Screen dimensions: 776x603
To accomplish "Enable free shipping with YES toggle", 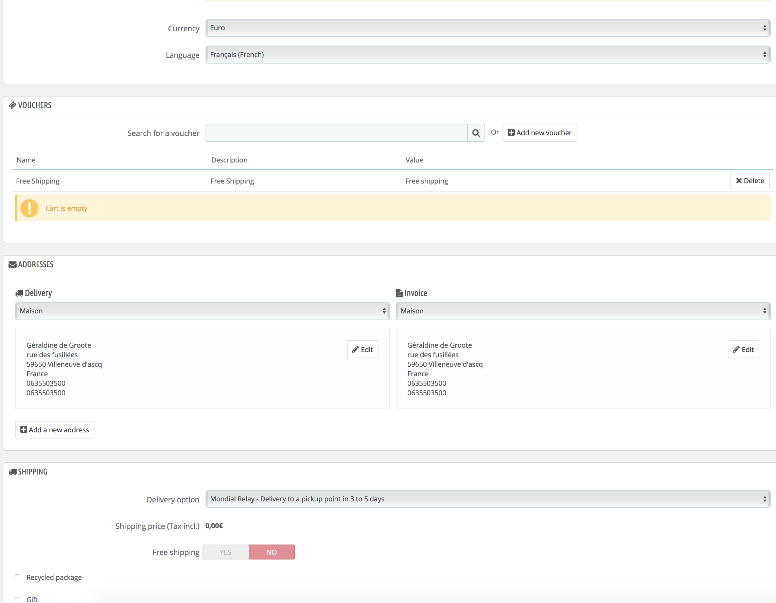I will [225, 552].
